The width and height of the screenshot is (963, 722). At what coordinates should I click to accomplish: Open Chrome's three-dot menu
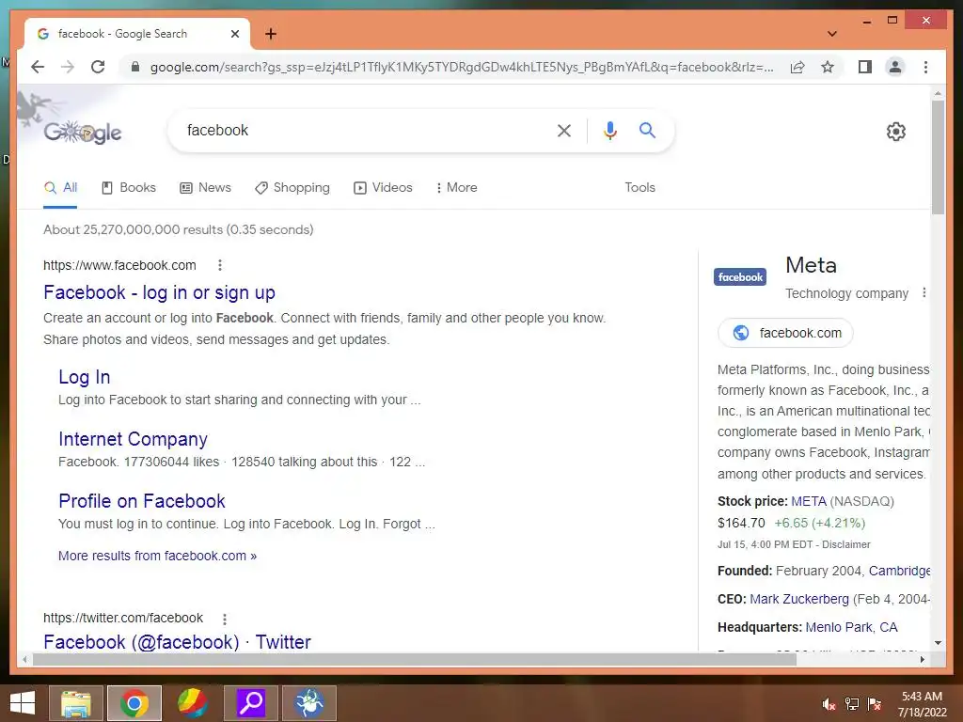pyautogui.click(x=925, y=67)
